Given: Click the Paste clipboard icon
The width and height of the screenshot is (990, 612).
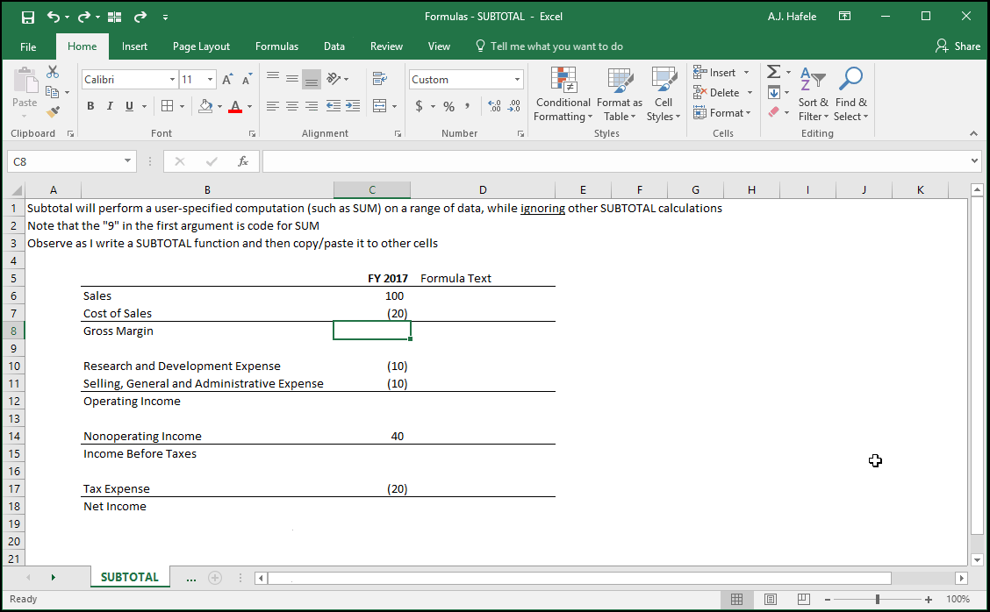Looking at the screenshot, I should [25, 80].
